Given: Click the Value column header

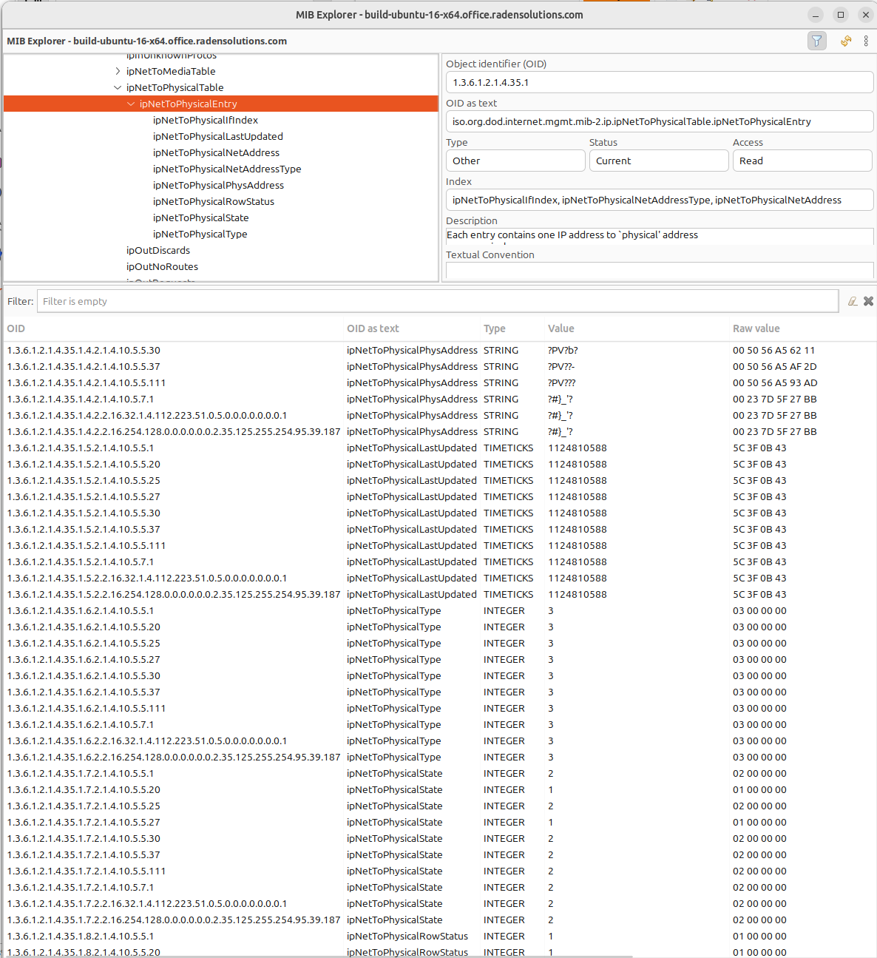Looking at the screenshot, I should coord(561,328).
